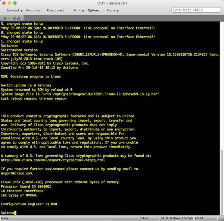Viewport: 224px width, 221px height.
Task: Expand the Print dropdown arrow
Action: 83,11
